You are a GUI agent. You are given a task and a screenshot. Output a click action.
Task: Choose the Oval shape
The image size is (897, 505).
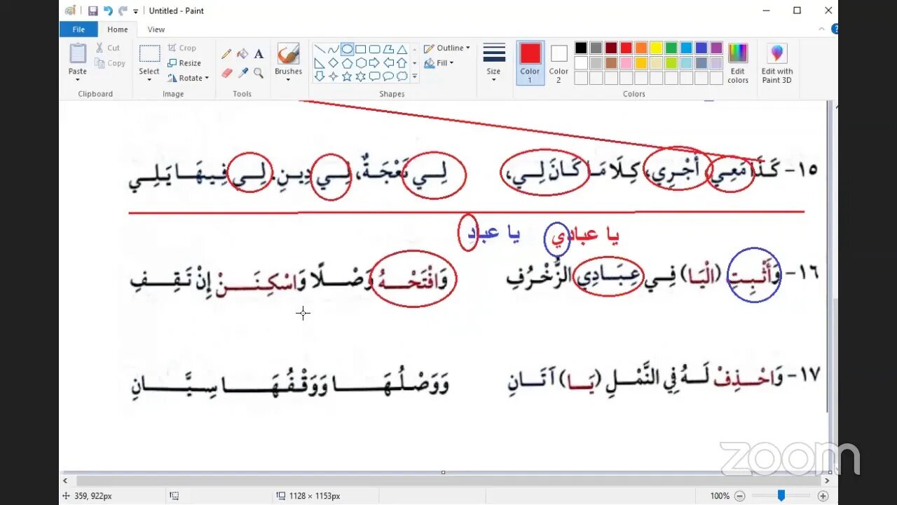[x=347, y=50]
